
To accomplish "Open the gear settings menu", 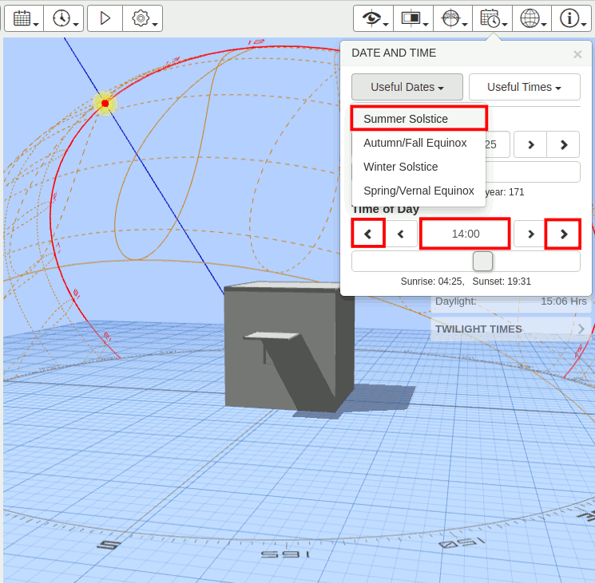I will point(143,19).
